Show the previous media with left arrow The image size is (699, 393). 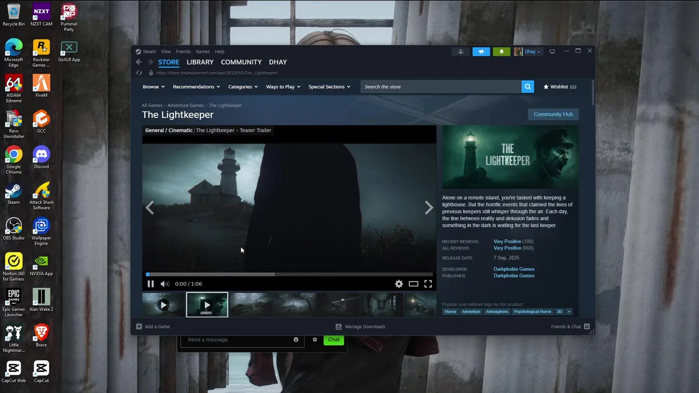(150, 207)
